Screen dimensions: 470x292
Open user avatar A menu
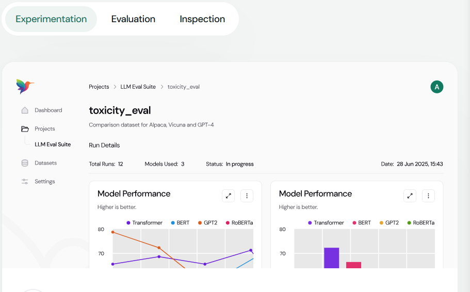(x=437, y=87)
